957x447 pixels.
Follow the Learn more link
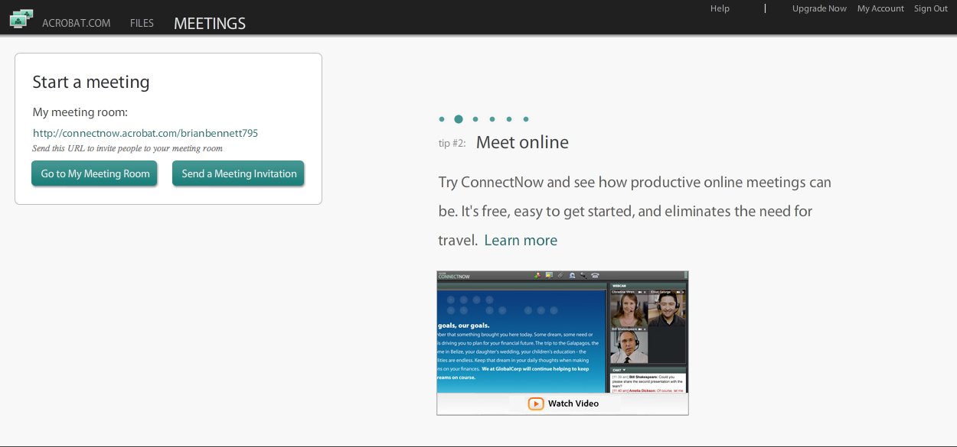[x=521, y=240]
